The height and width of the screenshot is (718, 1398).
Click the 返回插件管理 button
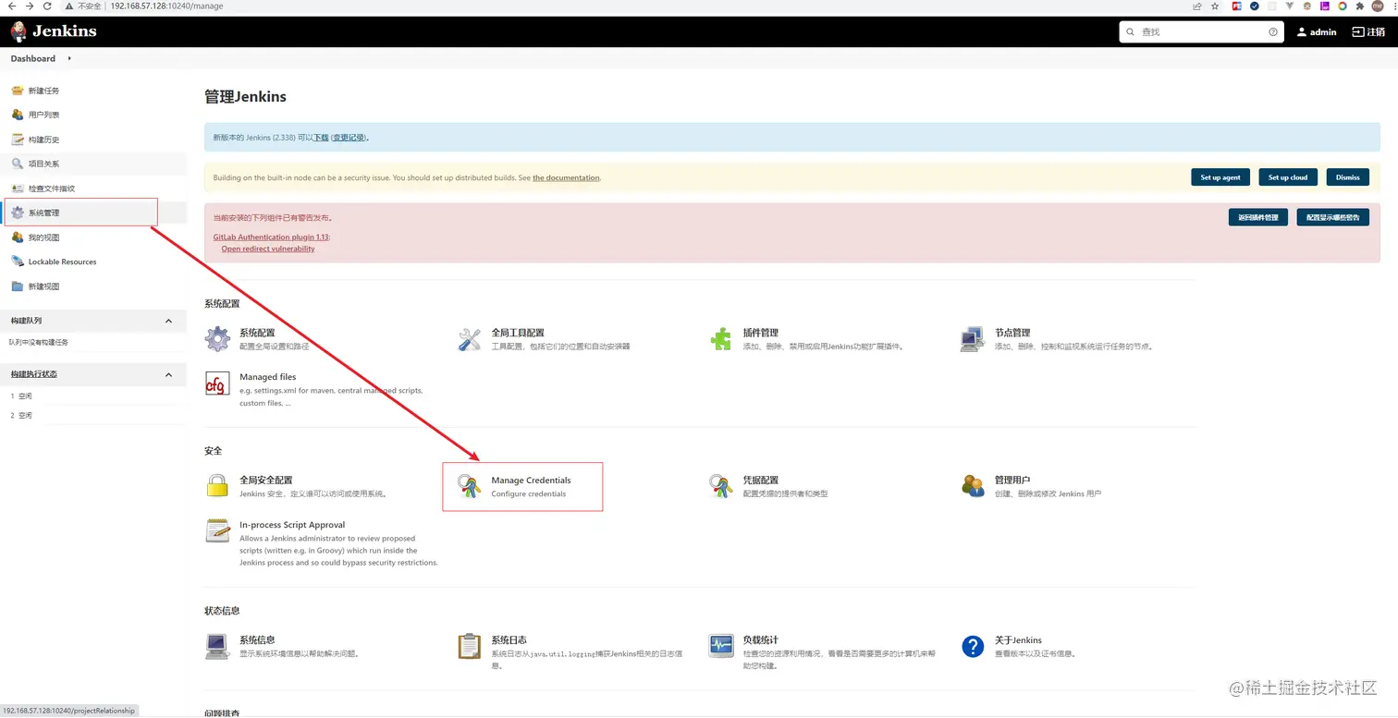click(1258, 217)
